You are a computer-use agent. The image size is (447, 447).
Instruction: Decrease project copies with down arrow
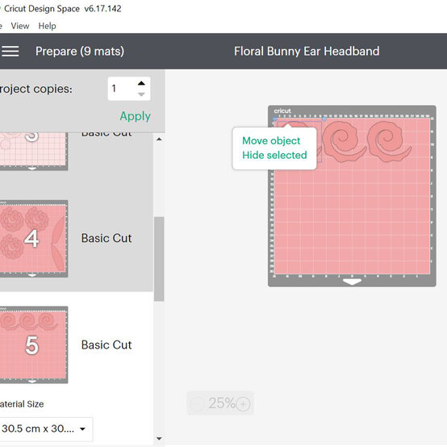click(x=141, y=94)
